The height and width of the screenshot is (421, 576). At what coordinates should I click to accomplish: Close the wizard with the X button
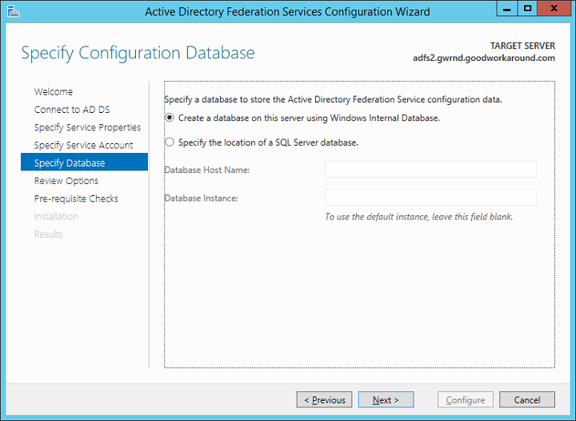click(554, 10)
